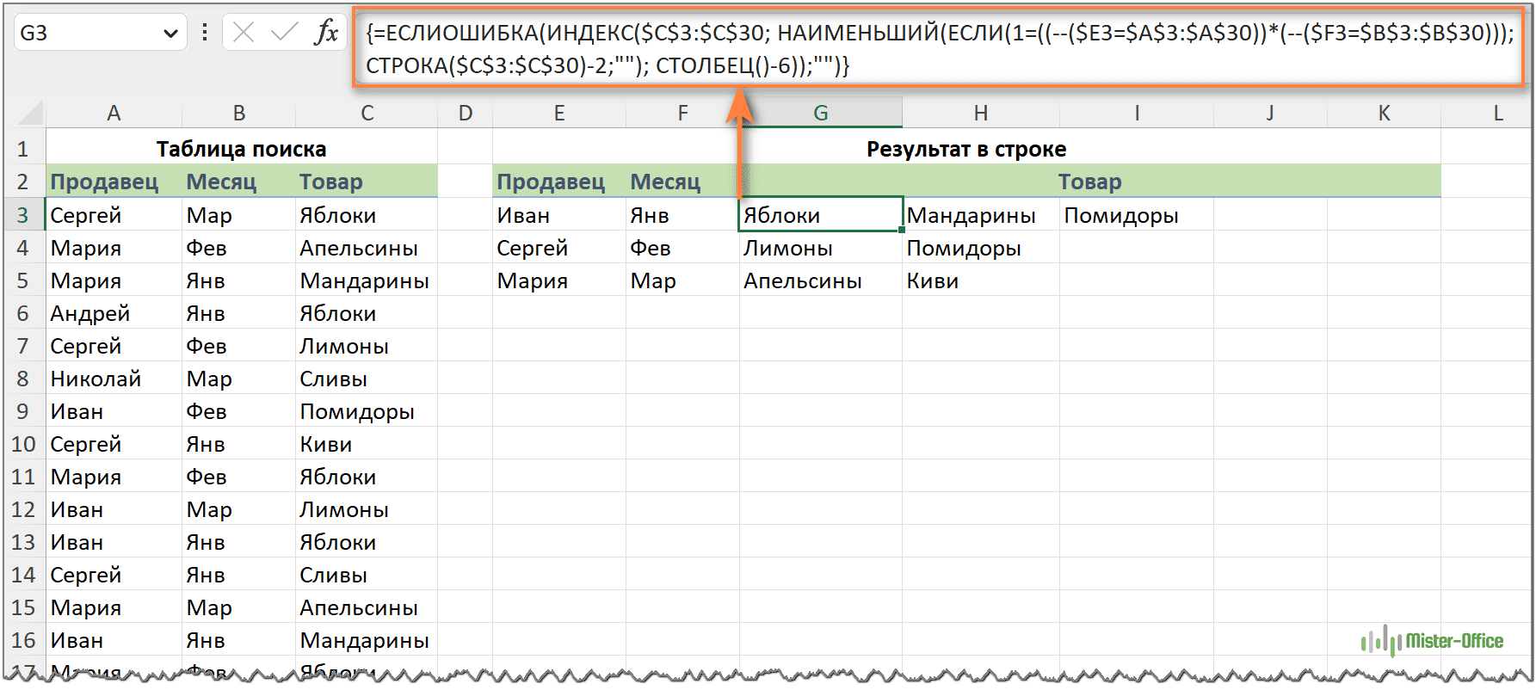This screenshot has width=1536, height=690.
Task: Click the three-dot formula bar resize handle
Action: click(x=205, y=33)
